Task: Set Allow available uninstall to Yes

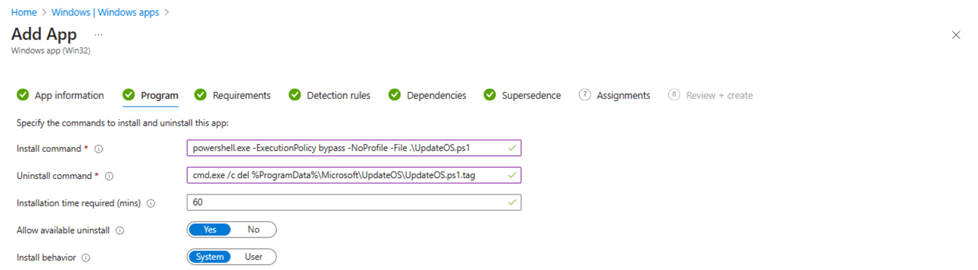Action: 210,230
